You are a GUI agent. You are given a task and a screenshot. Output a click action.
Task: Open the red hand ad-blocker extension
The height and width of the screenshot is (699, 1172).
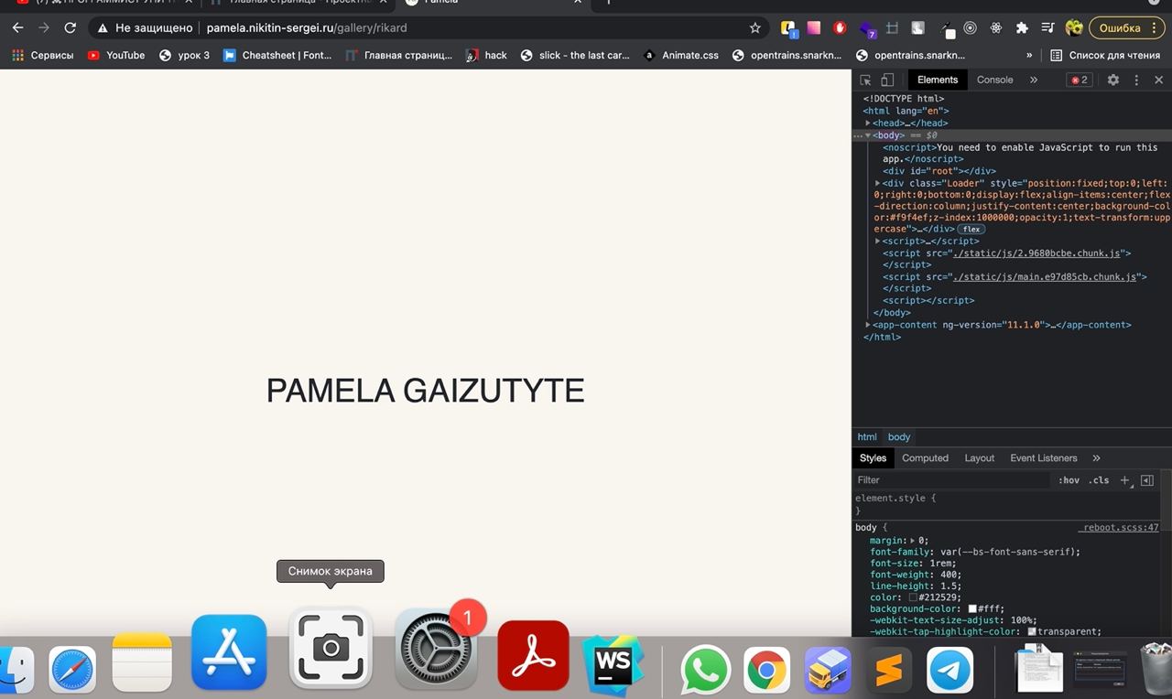point(839,28)
